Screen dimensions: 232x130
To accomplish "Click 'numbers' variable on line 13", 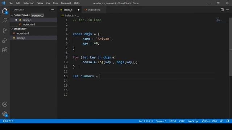I will 87,76.
